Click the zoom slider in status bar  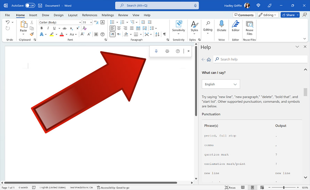click(284, 188)
